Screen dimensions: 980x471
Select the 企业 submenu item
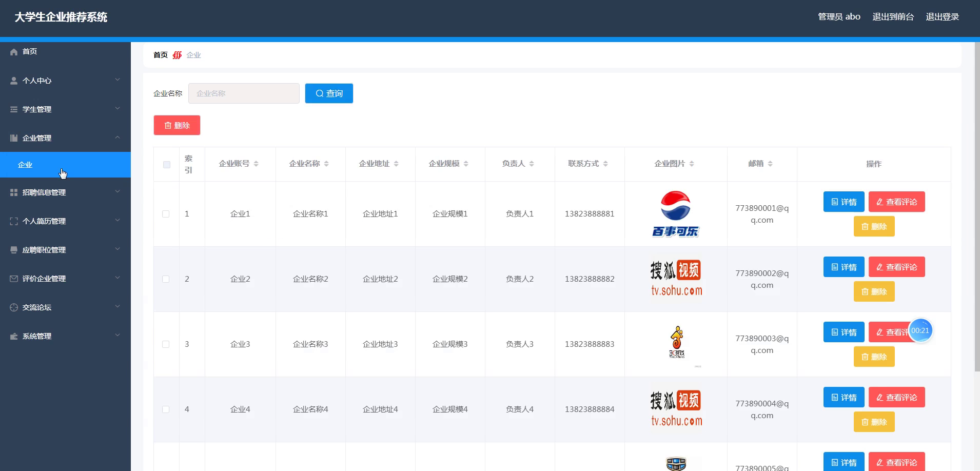coord(65,165)
